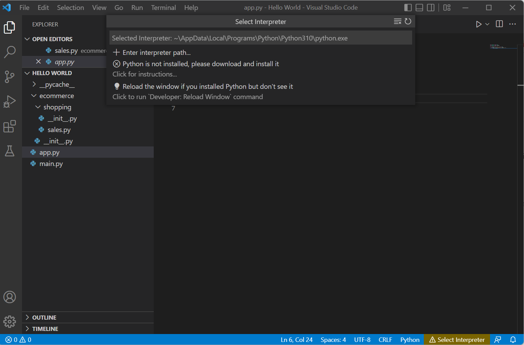This screenshot has width=524, height=345.
Task: Open the Terminal menu
Action: [163, 7]
